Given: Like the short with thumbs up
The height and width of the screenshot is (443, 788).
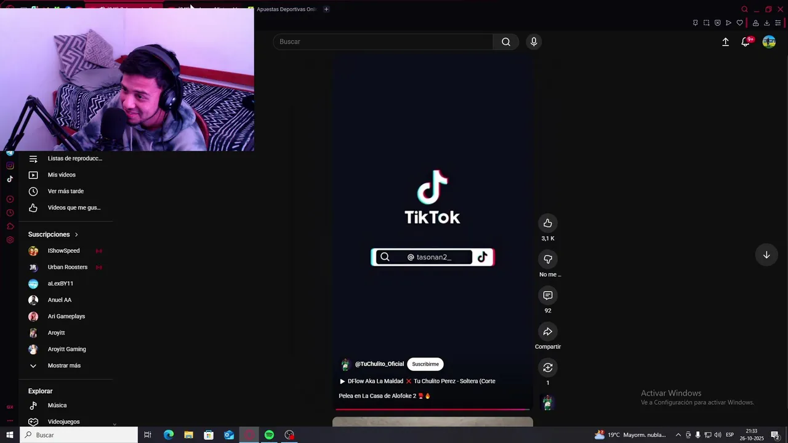Looking at the screenshot, I should click(x=548, y=223).
